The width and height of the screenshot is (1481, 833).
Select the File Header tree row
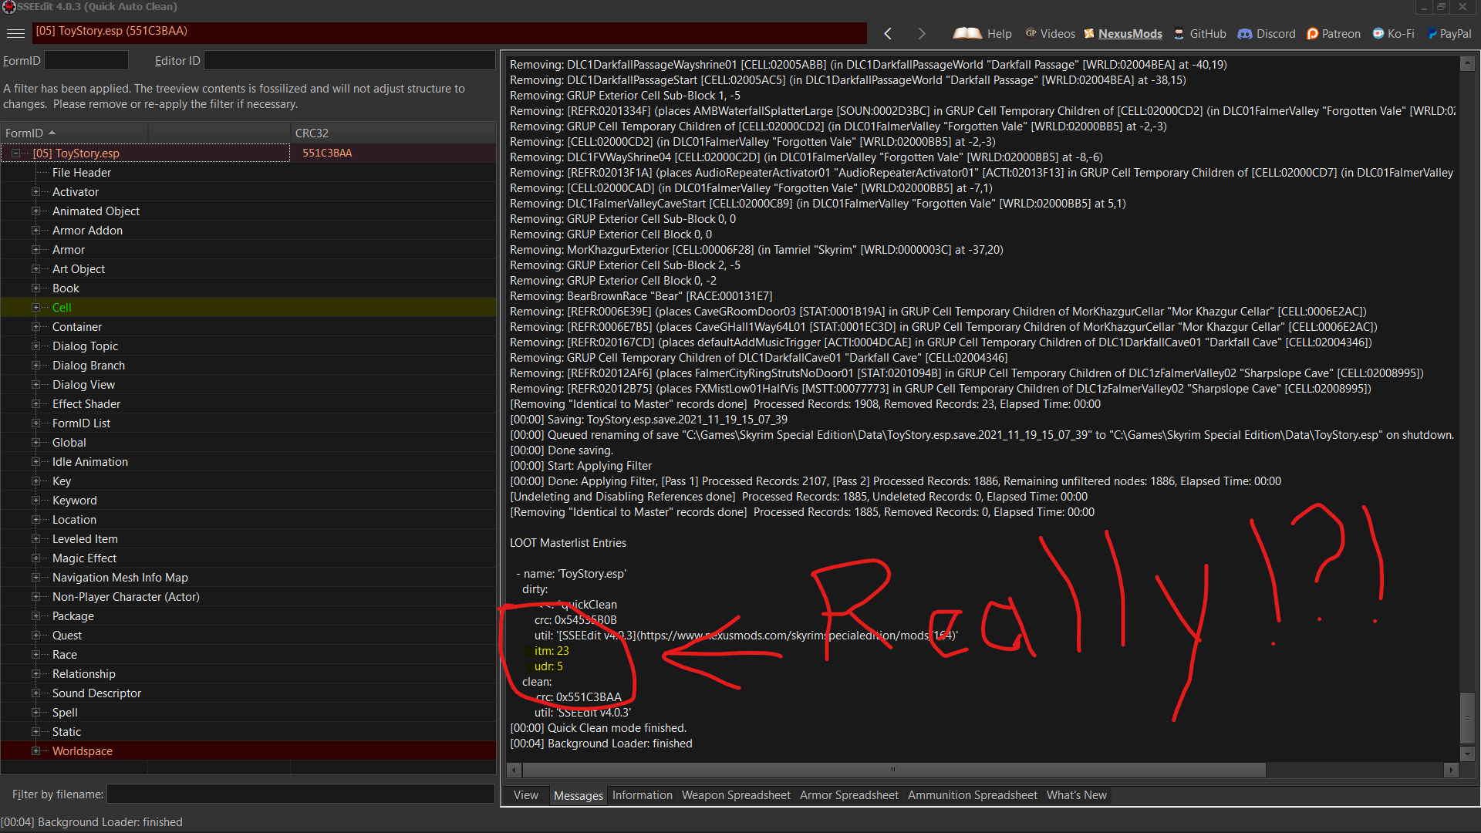point(248,172)
